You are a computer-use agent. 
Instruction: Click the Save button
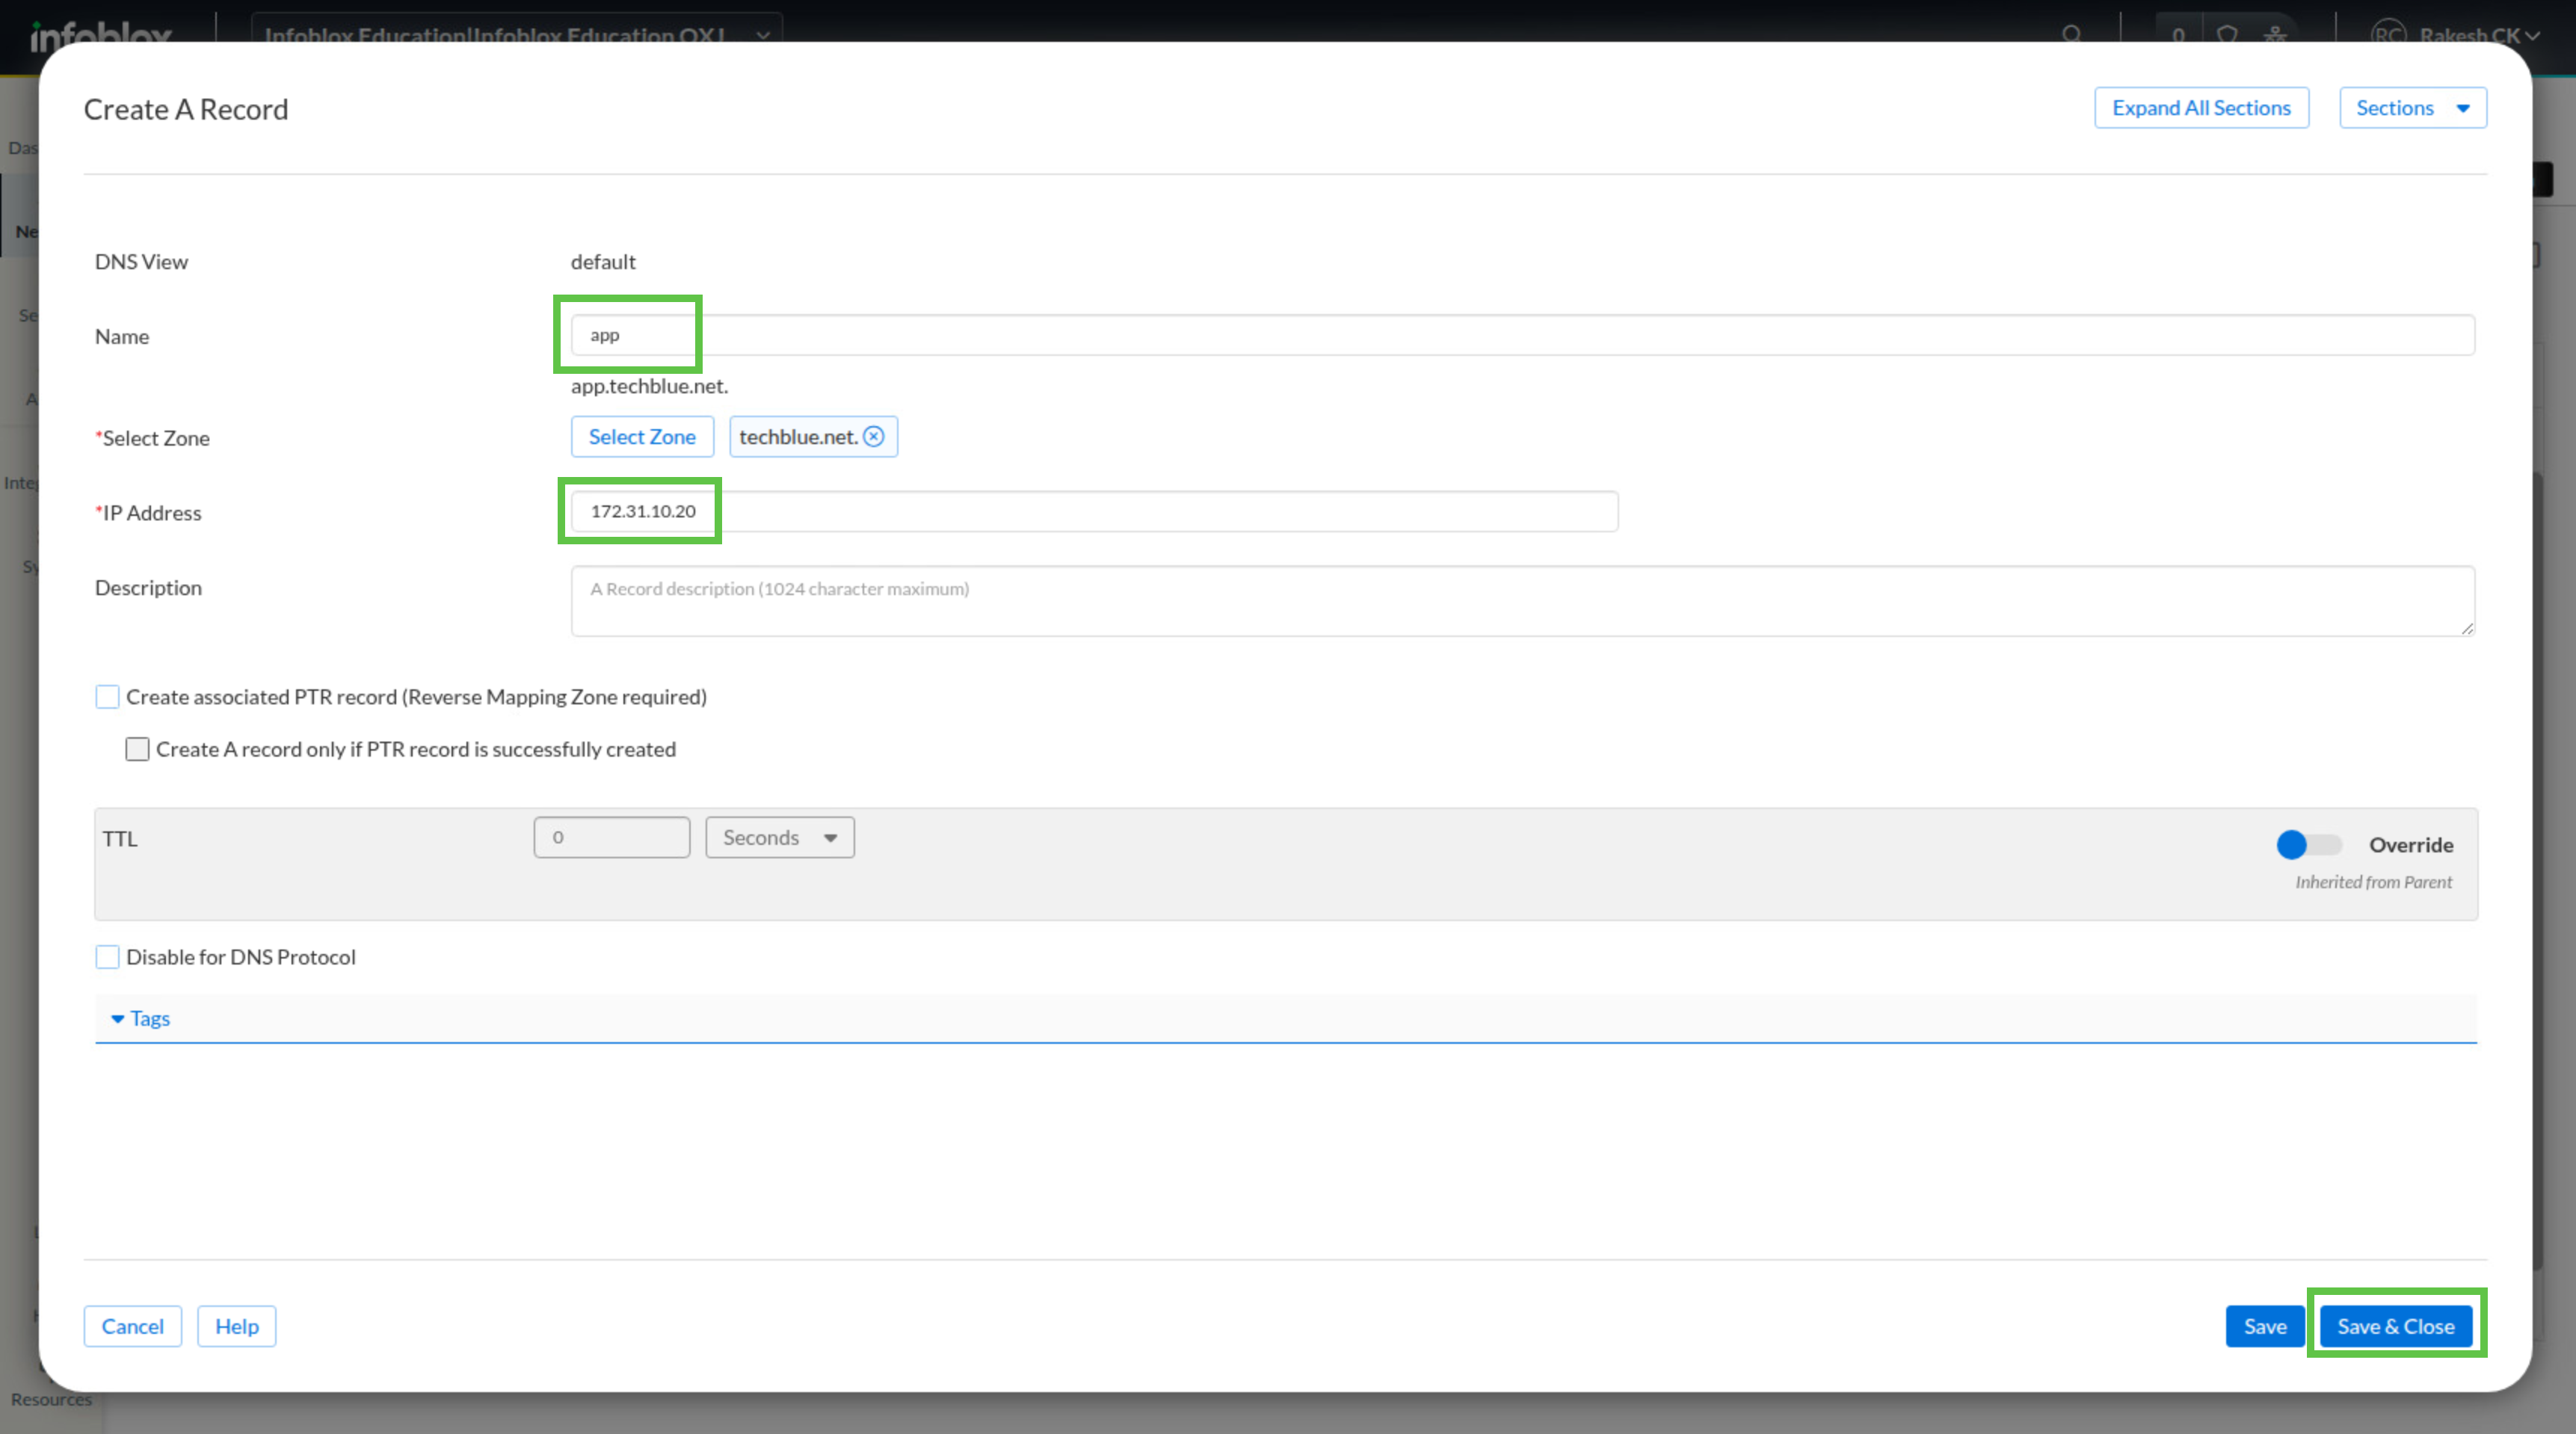coord(2264,1326)
